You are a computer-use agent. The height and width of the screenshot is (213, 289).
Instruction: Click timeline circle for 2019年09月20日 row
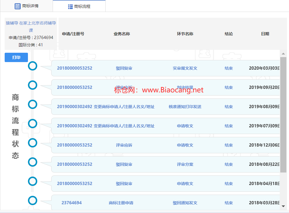pos(33,85)
